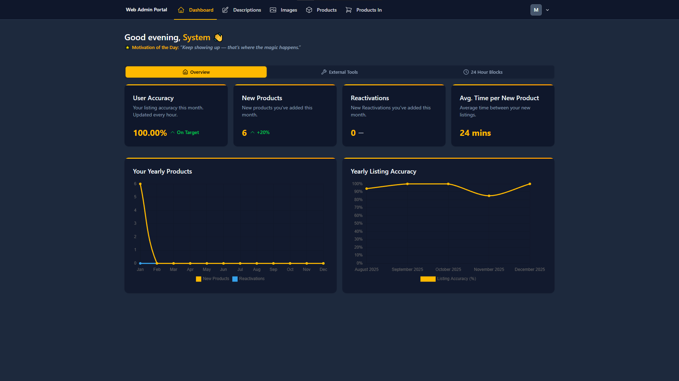
Task: Toggle the New Products legend entry
Action: 212,279
